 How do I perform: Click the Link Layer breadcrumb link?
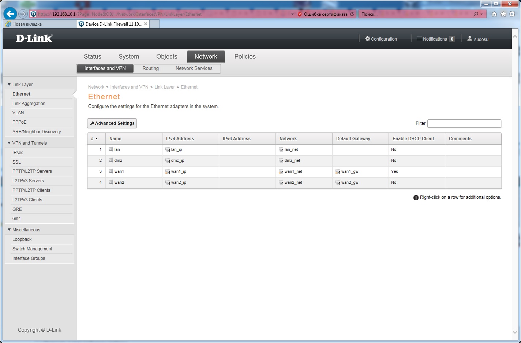pos(165,87)
